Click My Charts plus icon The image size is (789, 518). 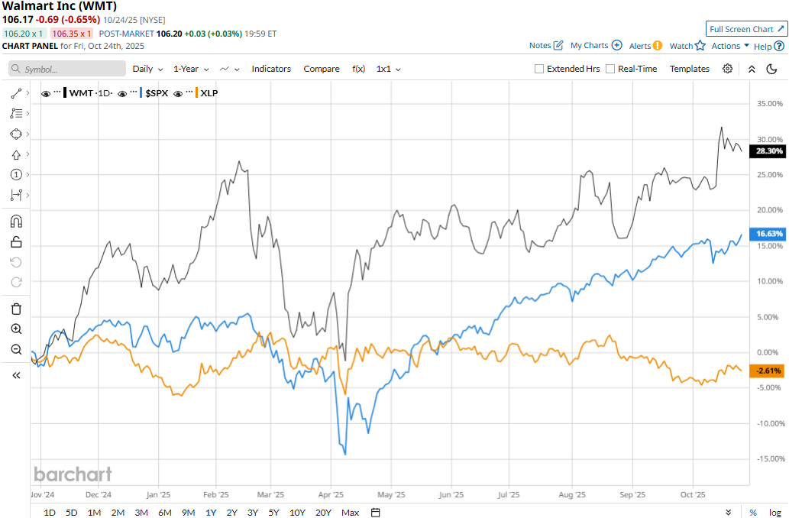pyautogui.click(x=617, y=45)
